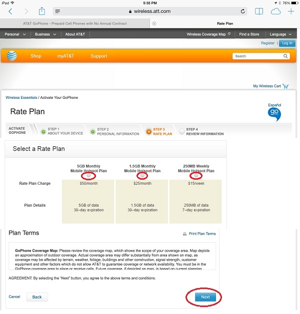The height and width of the screenshot is (314, 300).
Task: Open the Safari share sheet icon
Action: point(41,11)
